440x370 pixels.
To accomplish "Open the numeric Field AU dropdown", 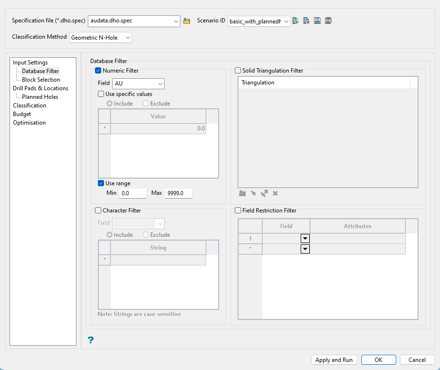I will 138,84.
